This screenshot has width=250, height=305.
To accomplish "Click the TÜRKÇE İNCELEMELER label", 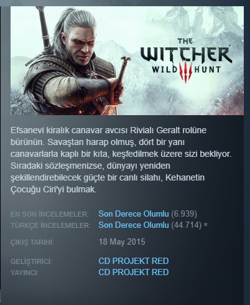I will coord(50,225).
